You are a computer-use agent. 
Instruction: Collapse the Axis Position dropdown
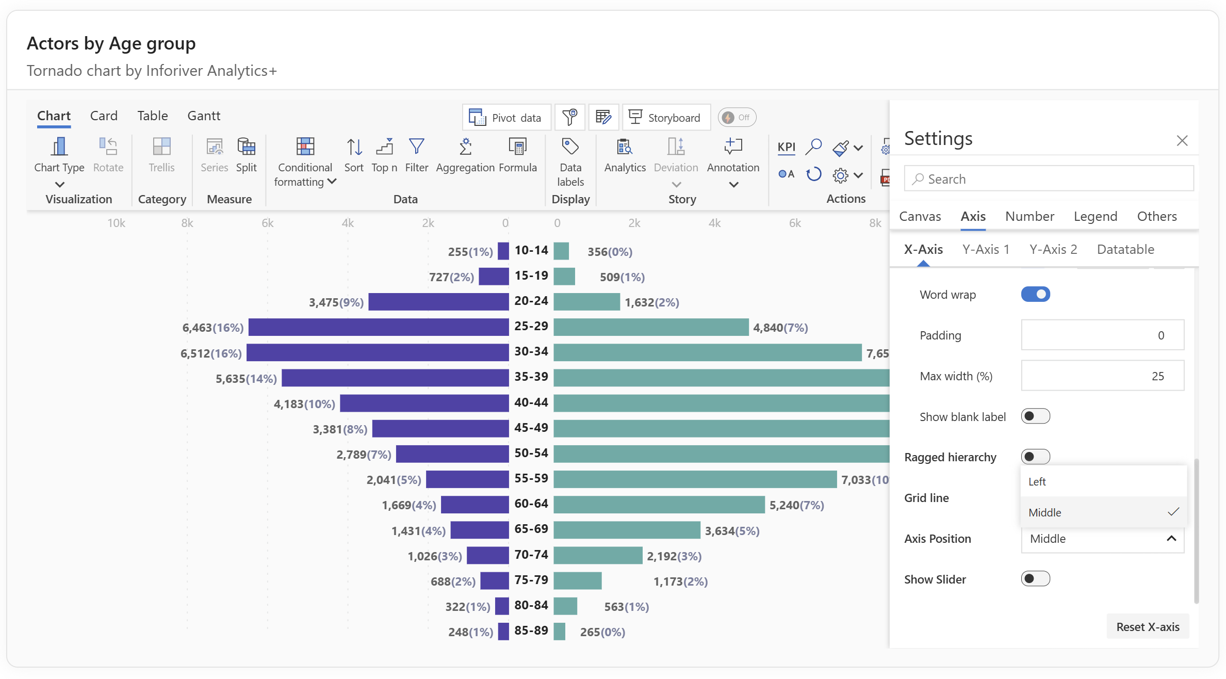(1171, 539)
